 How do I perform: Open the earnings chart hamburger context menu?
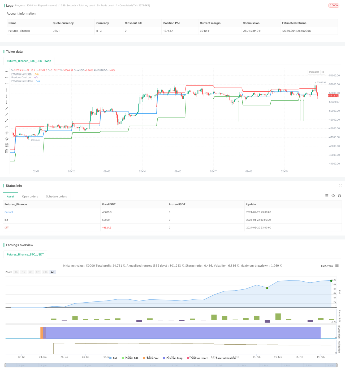(337, 266)
